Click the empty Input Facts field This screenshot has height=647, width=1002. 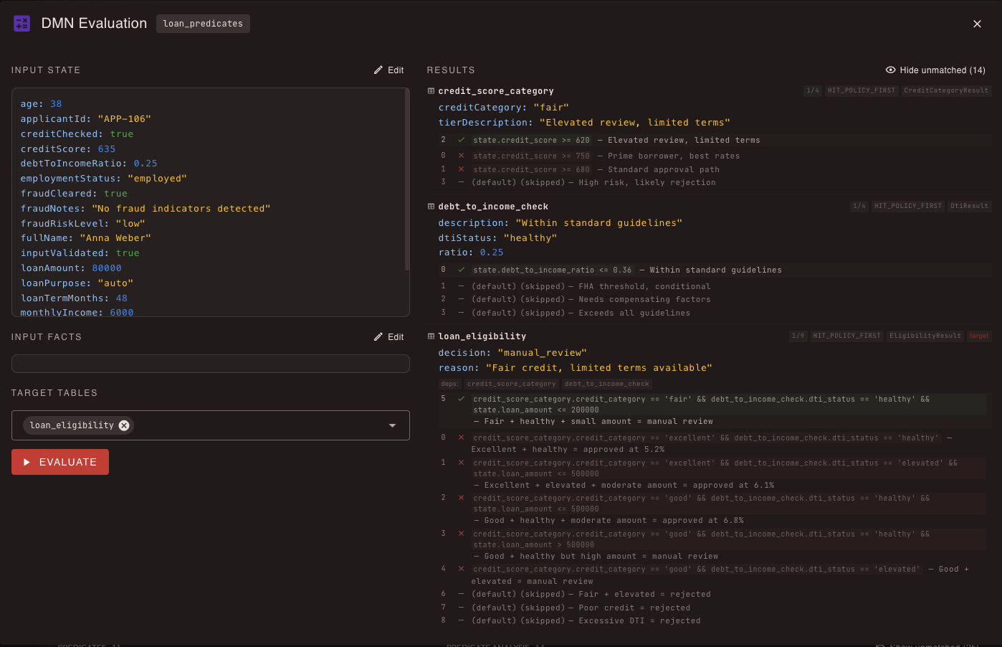pyautogui.click(x=210, y=364)
